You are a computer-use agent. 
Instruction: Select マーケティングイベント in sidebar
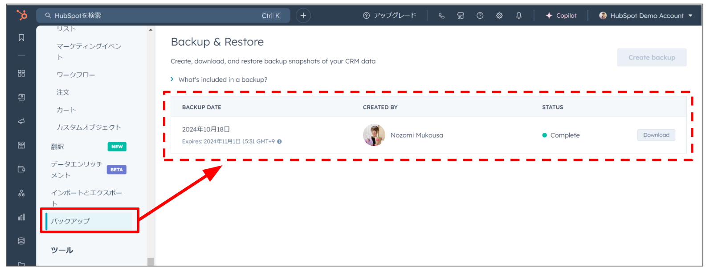pyautogui.click(x=89, y=52)
